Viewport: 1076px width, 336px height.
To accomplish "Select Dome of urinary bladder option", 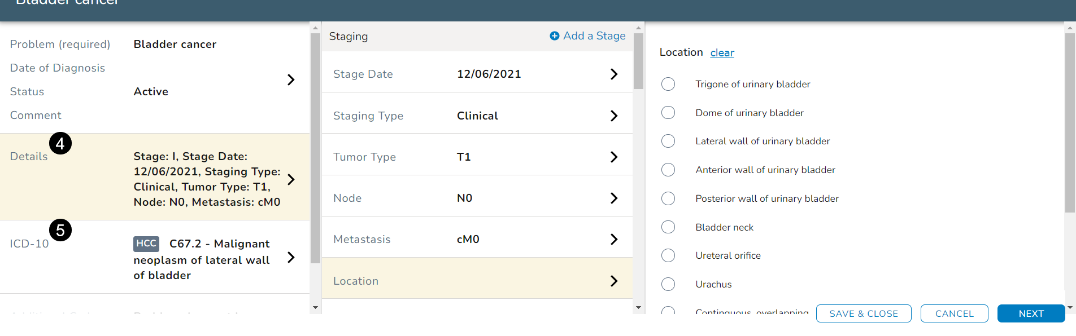I will tap(668, 113).
